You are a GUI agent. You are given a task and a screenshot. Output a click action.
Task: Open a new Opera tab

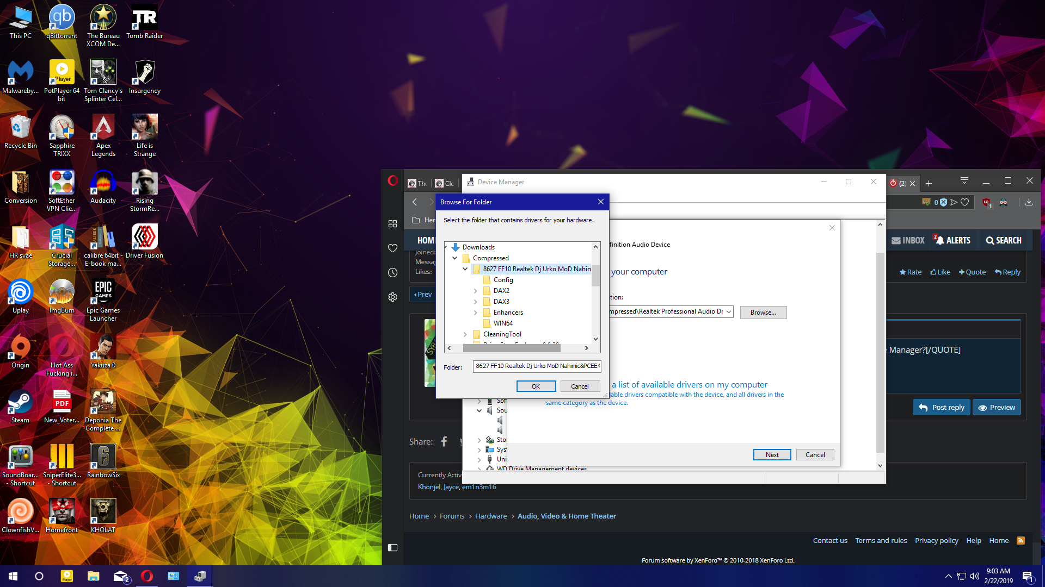click(929, 183)
